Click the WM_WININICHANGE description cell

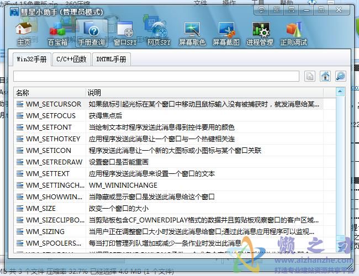[x=123, y=185]
